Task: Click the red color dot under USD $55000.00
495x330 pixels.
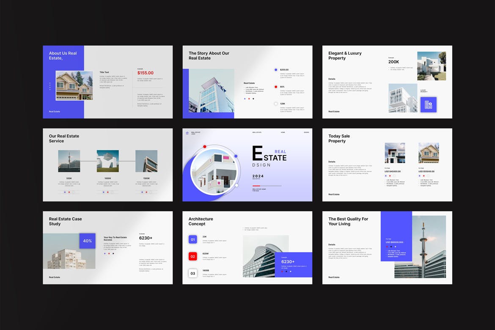Action: (424, 176)
